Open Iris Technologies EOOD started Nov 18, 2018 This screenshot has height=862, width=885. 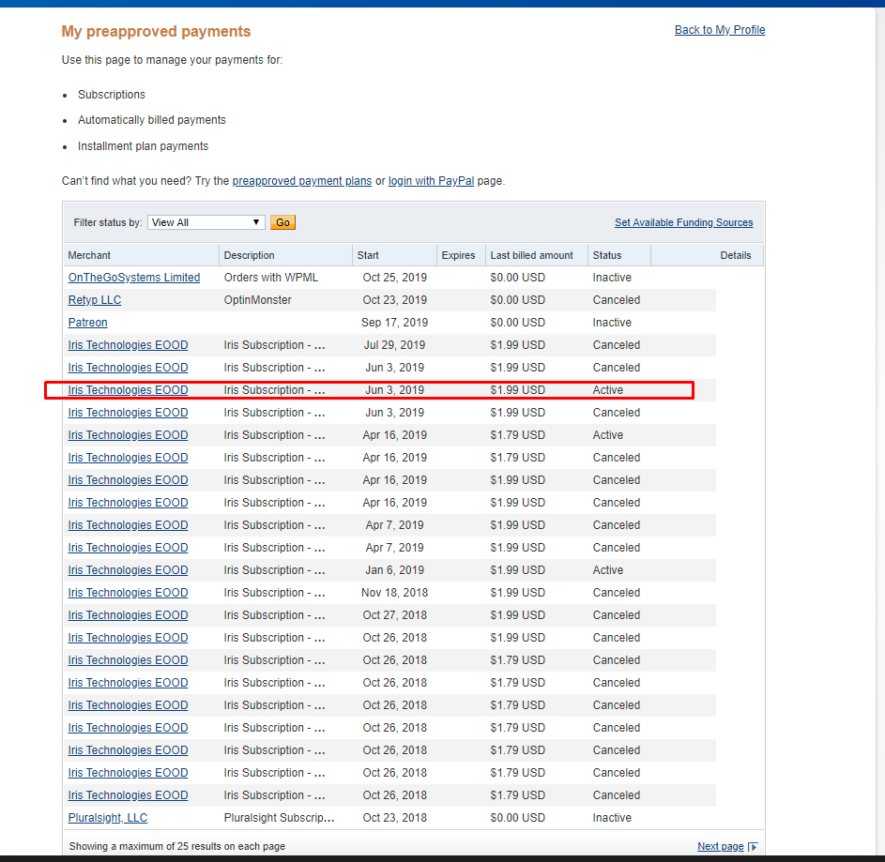pyautogui.click(x=128, y=593)
